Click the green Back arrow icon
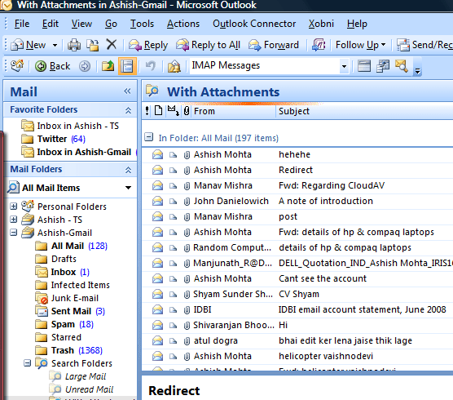Screen dimensions: 453x400 [41, 66]
